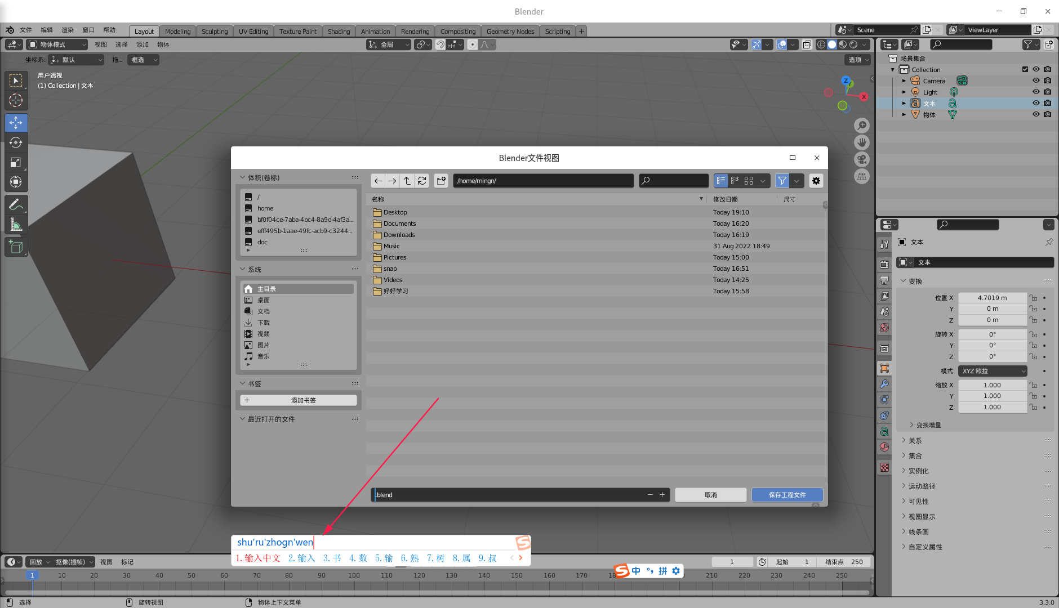Toggle viewport visibility of 物体 object
The width and height of the screenshot is (1059, 608).
[1036, 114]
